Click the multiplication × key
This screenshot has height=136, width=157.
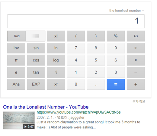[x=136, y=60]
